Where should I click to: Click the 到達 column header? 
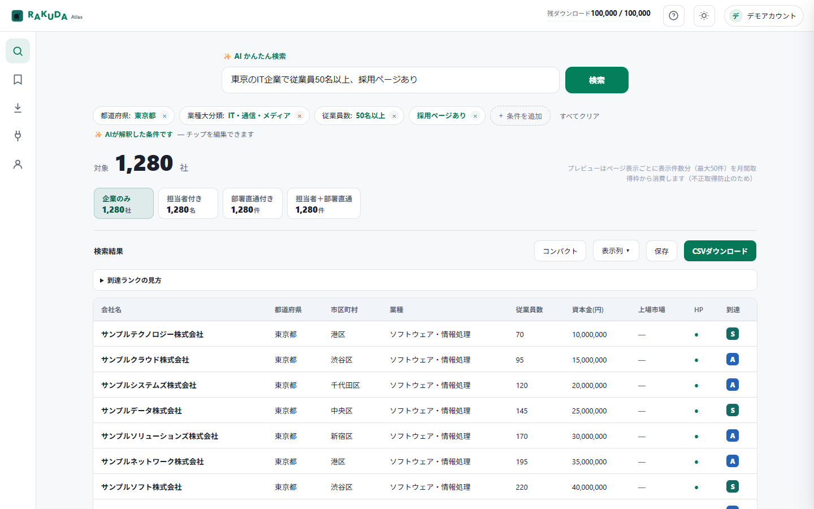click(733, 310)
